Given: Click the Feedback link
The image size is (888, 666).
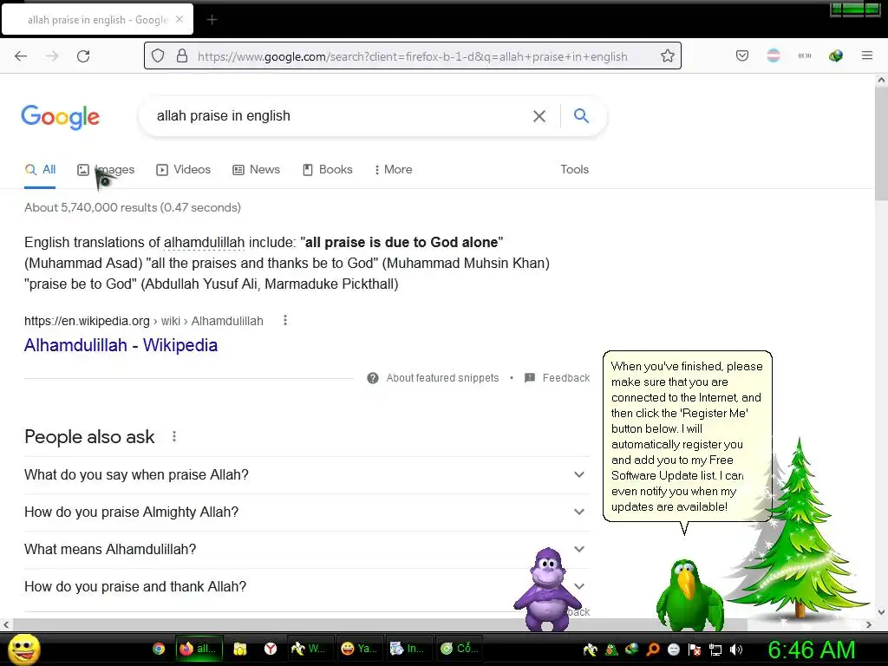Looking at the screenshot, I should [565, 378].
